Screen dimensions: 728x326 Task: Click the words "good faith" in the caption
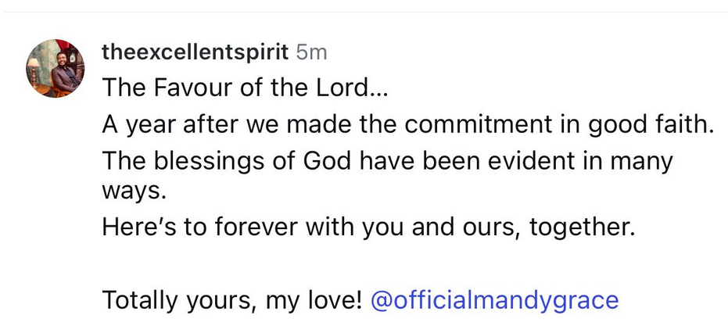(658, 125)
